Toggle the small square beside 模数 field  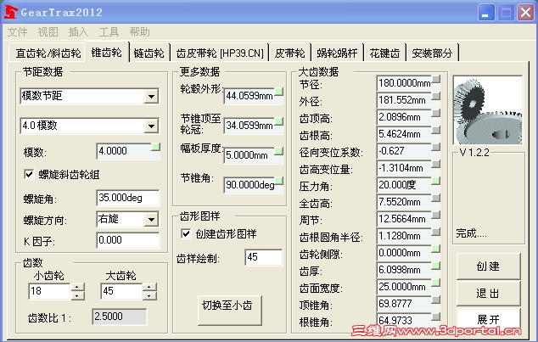[156, 147]
